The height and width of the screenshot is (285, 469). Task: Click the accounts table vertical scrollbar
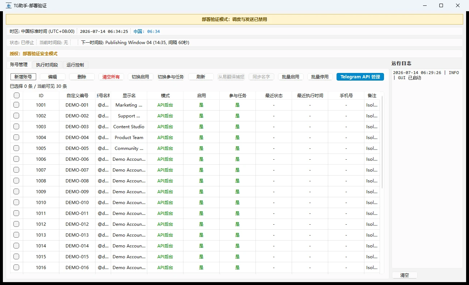coord(382,142)
